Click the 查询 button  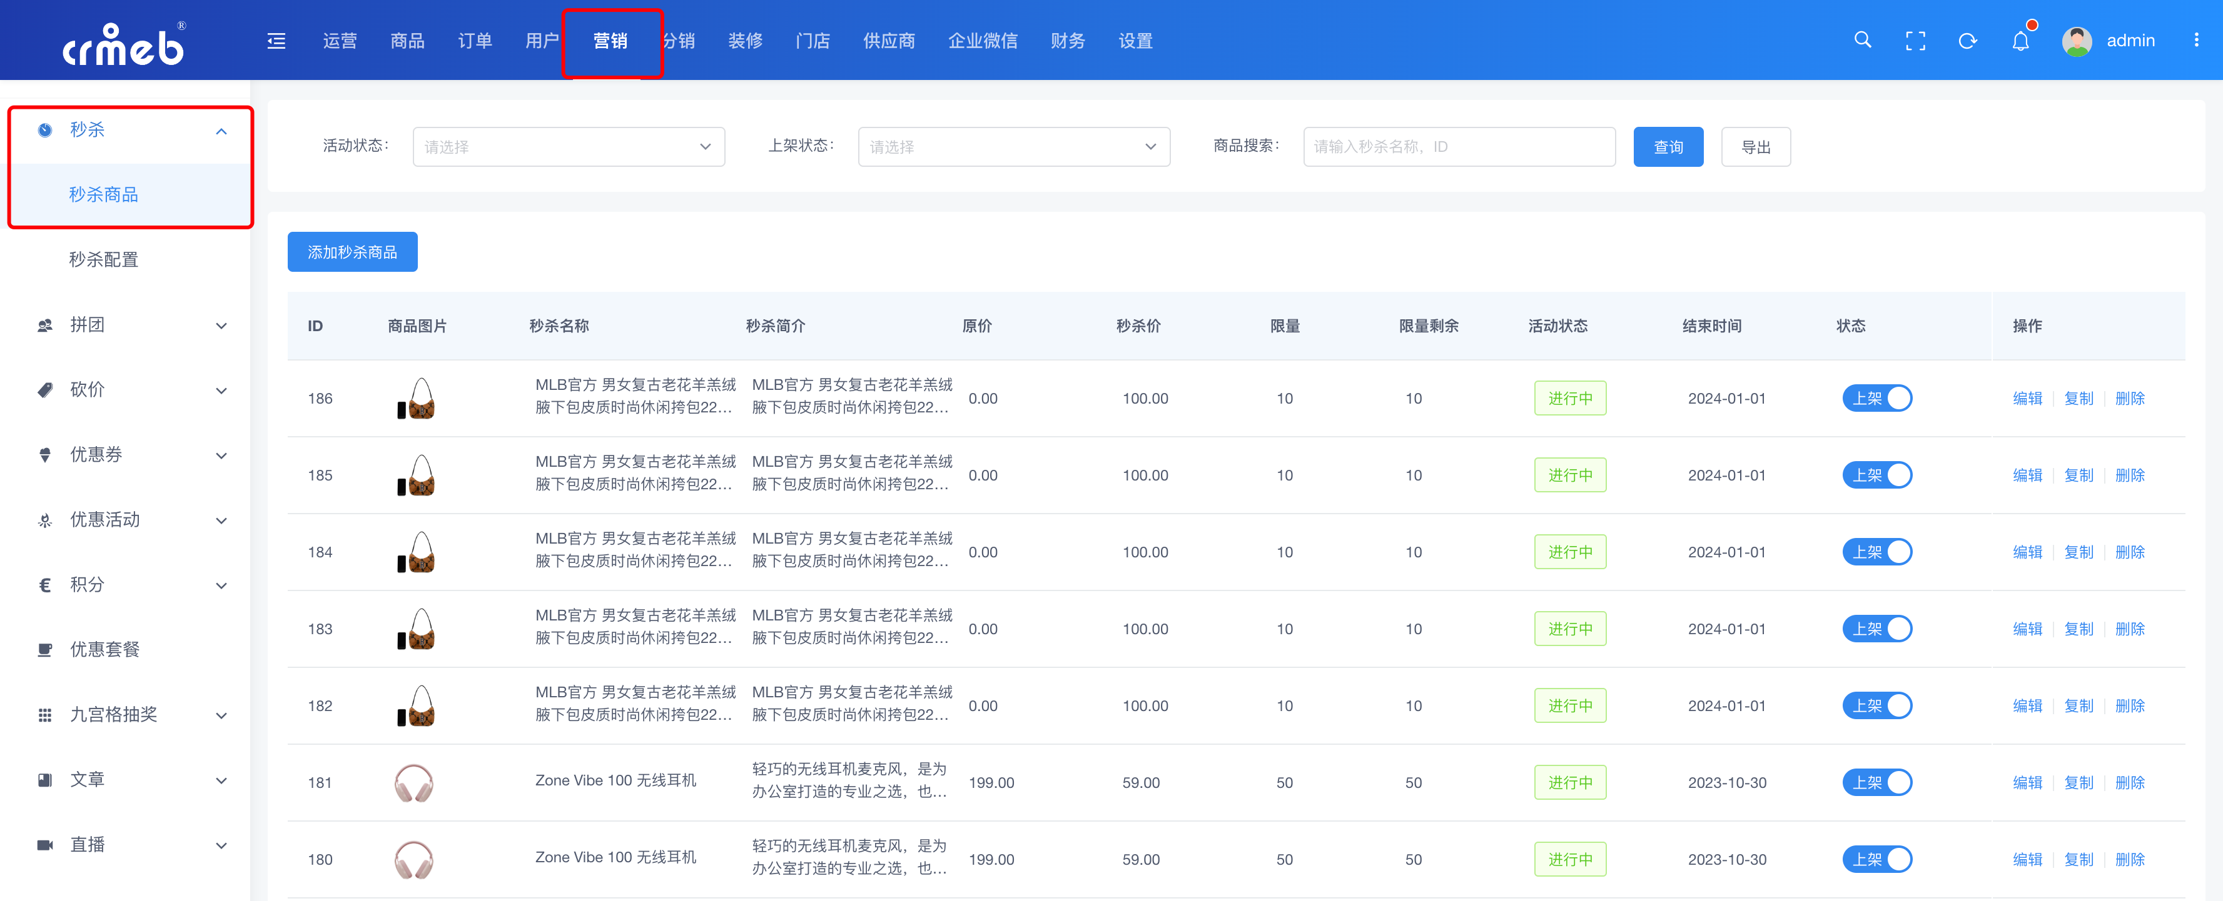click(x=1668, y=147)
